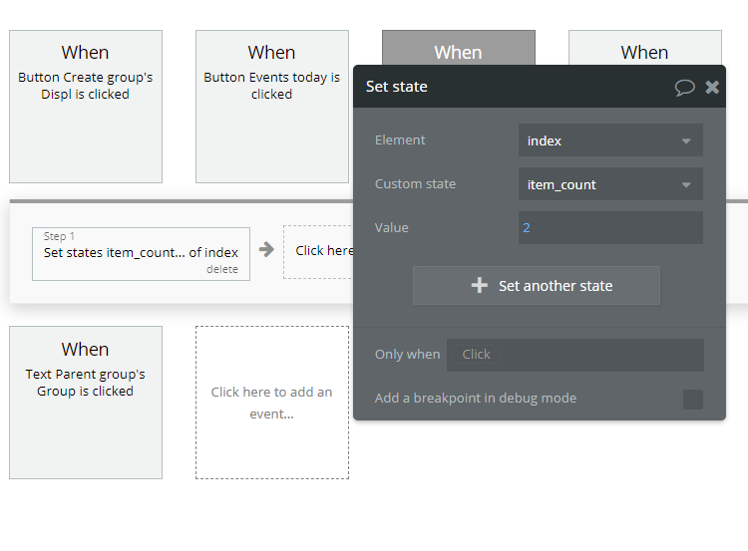Enable the debug mode breakpoint checkbox
This screenshot has width=748, height=551.
pyautogui.click(x=692, y=399)
